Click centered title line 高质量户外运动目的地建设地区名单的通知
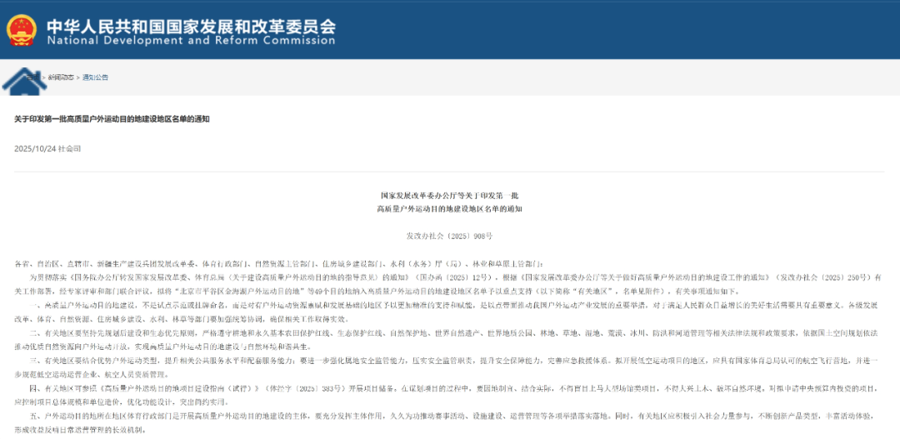 (449, 209)
